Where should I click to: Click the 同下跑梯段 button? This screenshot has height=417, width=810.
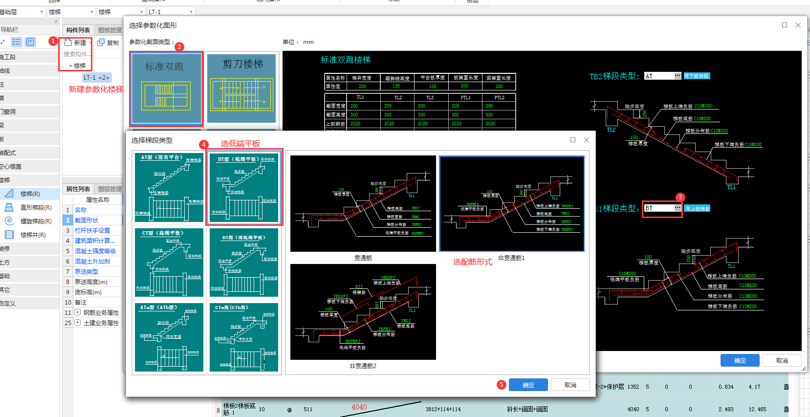697,76
